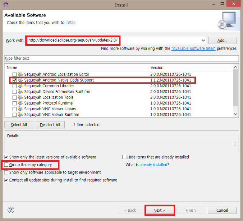Click version 1.1.2.N20110726-1041 cell
The image size is (243, 221).
click(x=171, y=80)
